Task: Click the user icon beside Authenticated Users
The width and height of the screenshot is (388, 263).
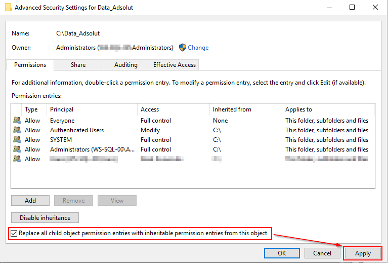Action: tap(17, 130)
